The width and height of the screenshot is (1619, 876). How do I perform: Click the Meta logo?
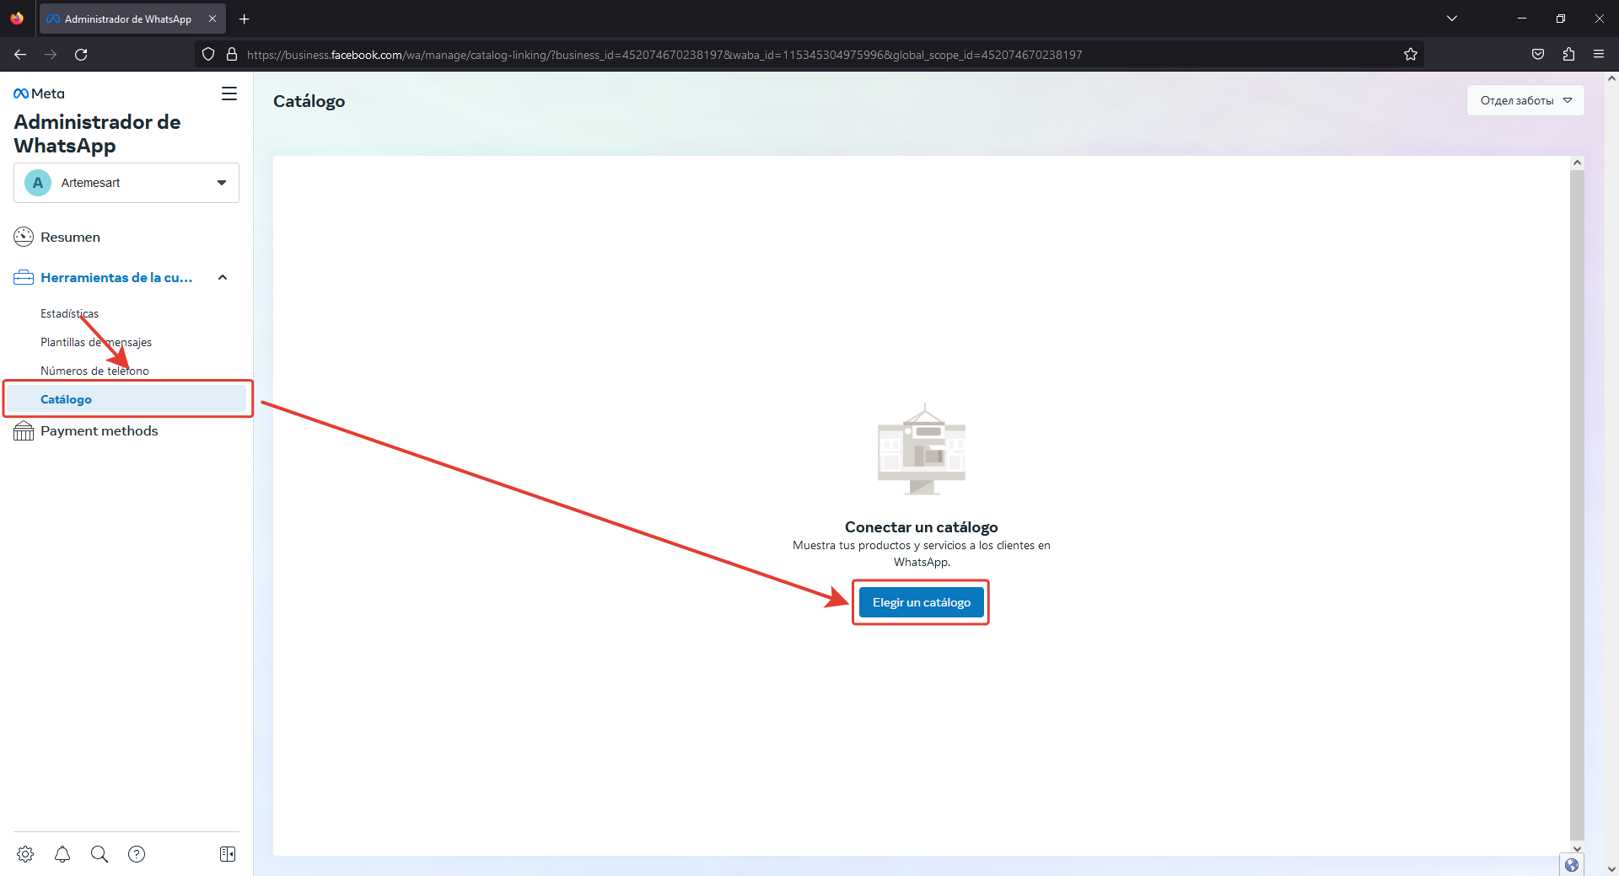pos(39,93)
